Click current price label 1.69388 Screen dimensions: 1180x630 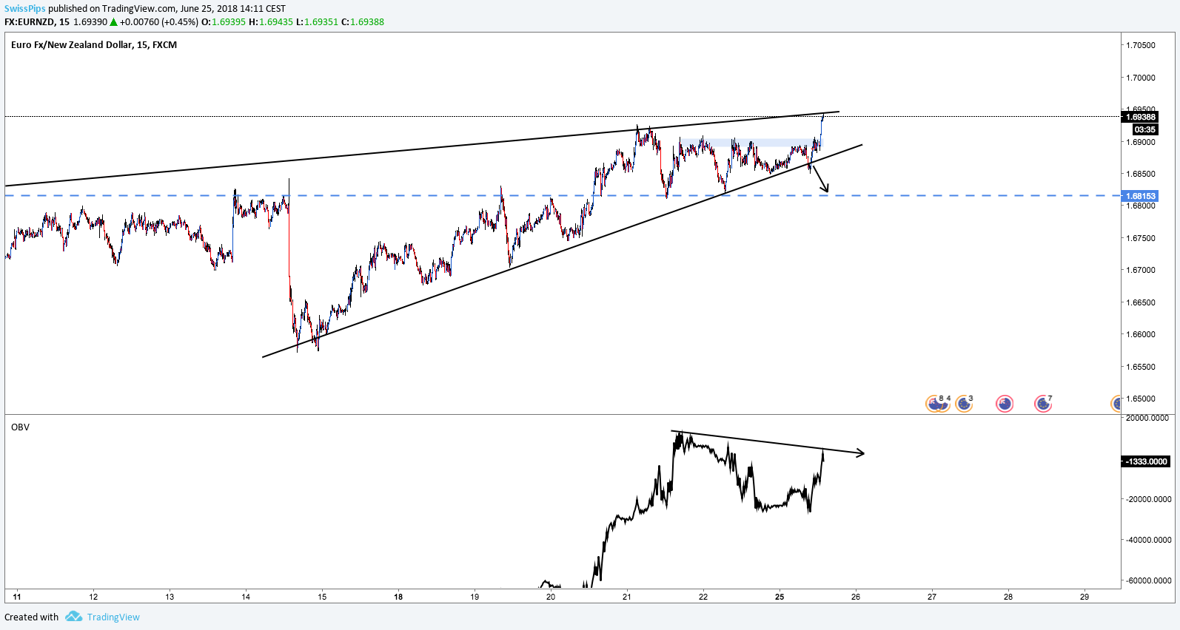[1140, 117]
